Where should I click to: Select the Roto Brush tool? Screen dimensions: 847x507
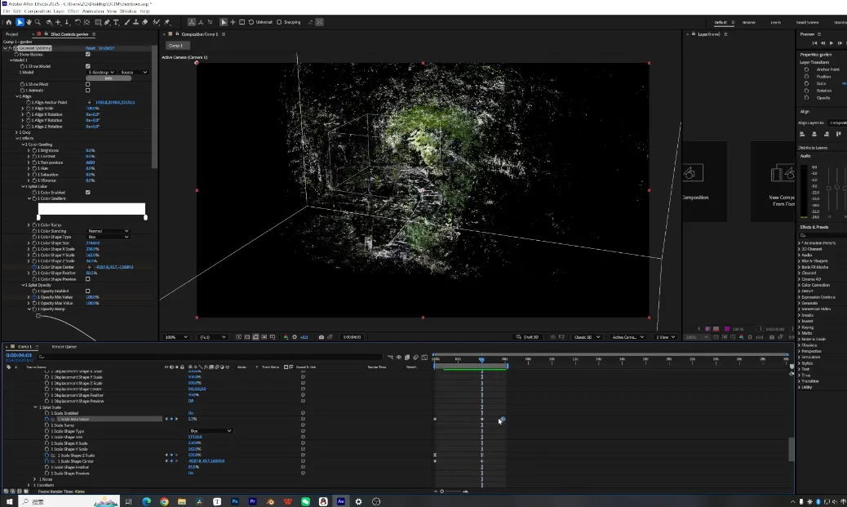pos(156,22)
